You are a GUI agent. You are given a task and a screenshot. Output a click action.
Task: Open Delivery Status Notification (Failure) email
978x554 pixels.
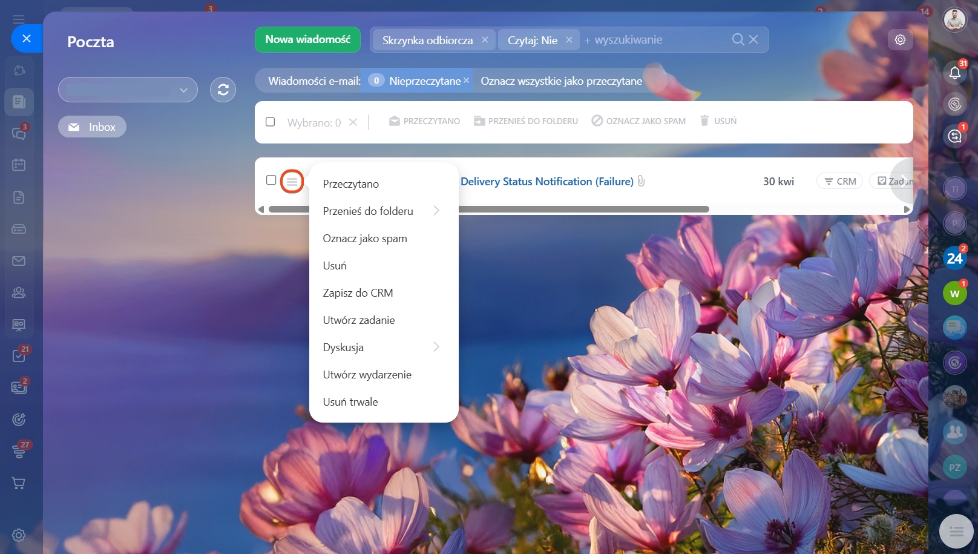click(x=546, y=181)
